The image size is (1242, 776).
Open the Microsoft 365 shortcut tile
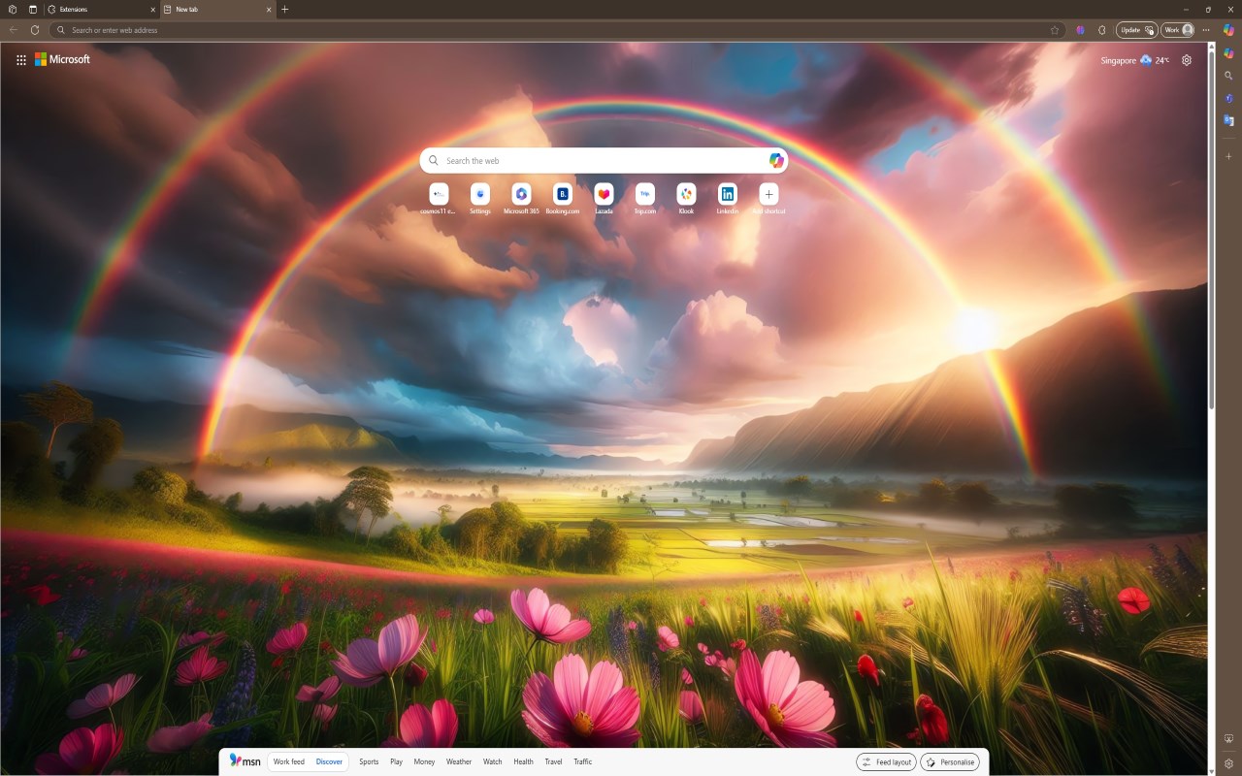521,199
